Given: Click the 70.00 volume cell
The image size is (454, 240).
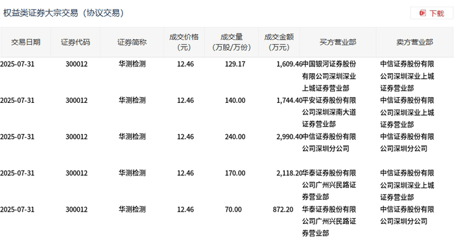Looking at the screenshot, I should pos(233,210).
